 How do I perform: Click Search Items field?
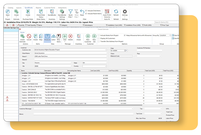167,22
